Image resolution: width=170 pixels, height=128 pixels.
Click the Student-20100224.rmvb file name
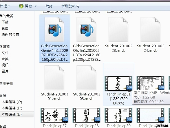[x=151, y=48]
